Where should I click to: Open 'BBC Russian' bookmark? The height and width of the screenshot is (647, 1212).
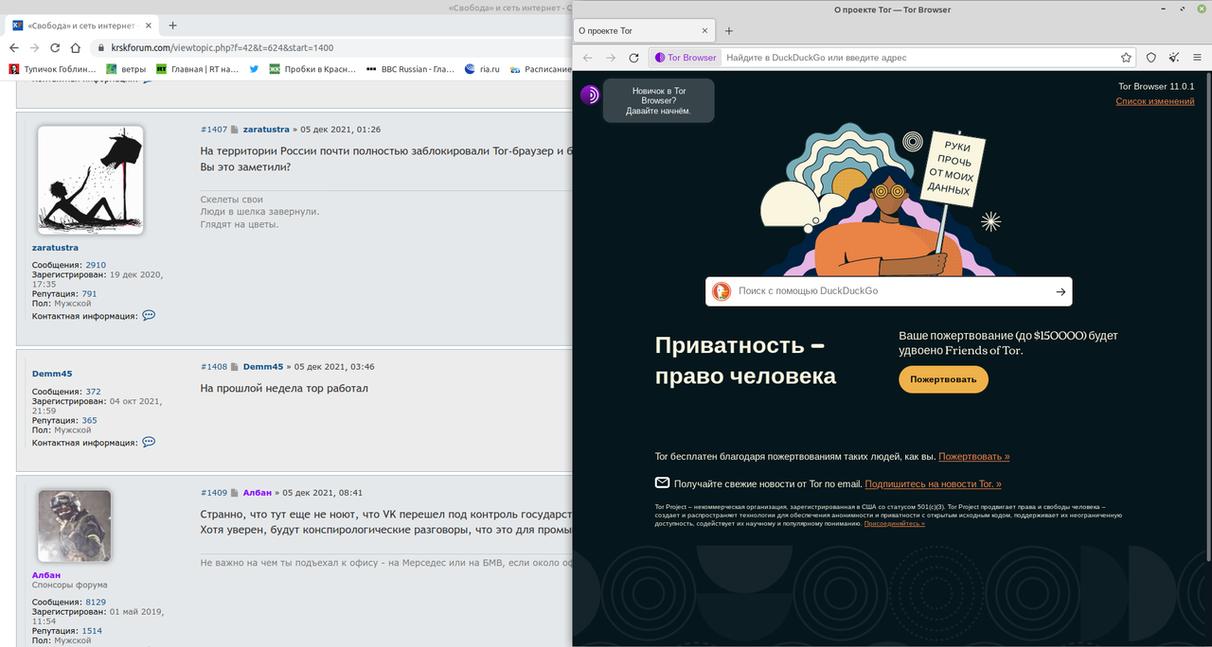pyautogui.click(x=410, y=69)
